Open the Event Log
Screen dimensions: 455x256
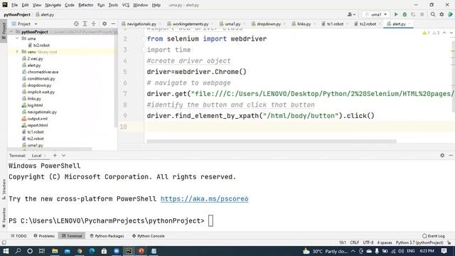[x=434, y=236]
